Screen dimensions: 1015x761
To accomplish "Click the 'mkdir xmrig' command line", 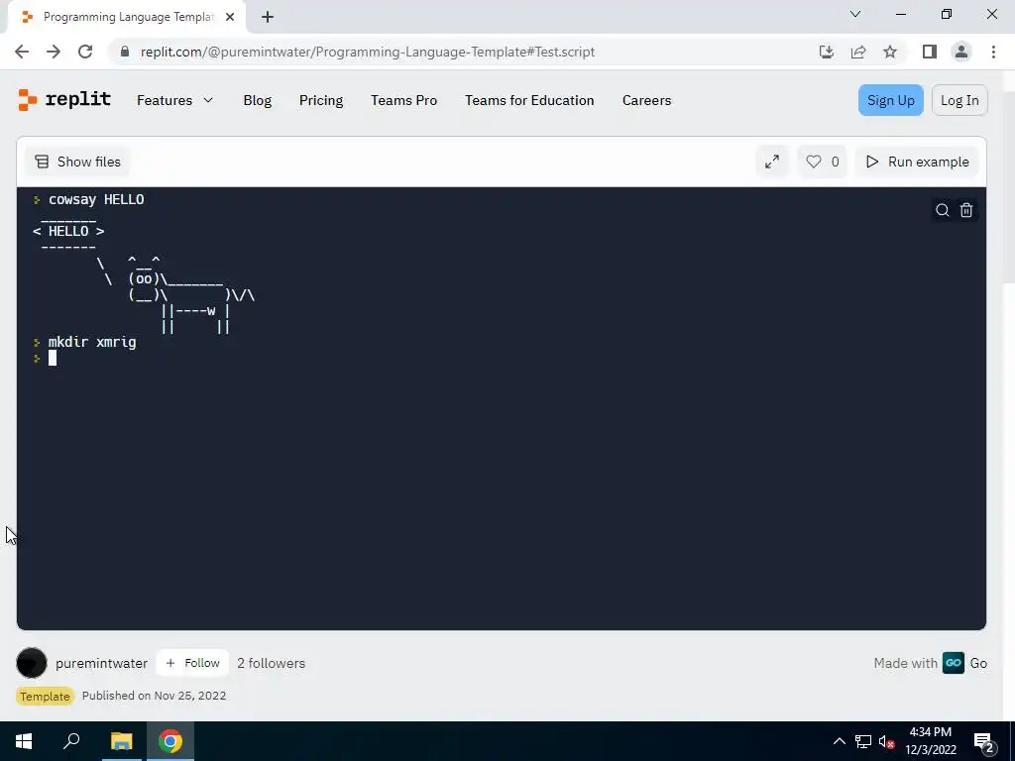I will 92,342.
